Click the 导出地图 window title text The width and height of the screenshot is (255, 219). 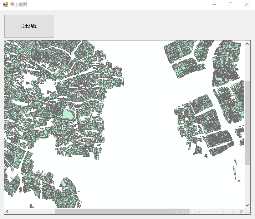point(18,4)
